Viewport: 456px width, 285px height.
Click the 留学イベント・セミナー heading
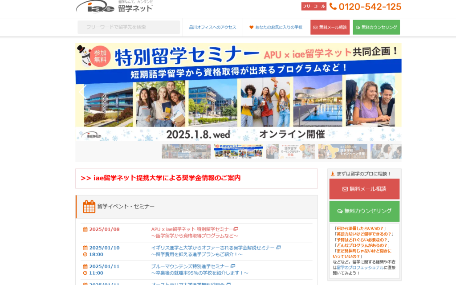tap(126, 207)
